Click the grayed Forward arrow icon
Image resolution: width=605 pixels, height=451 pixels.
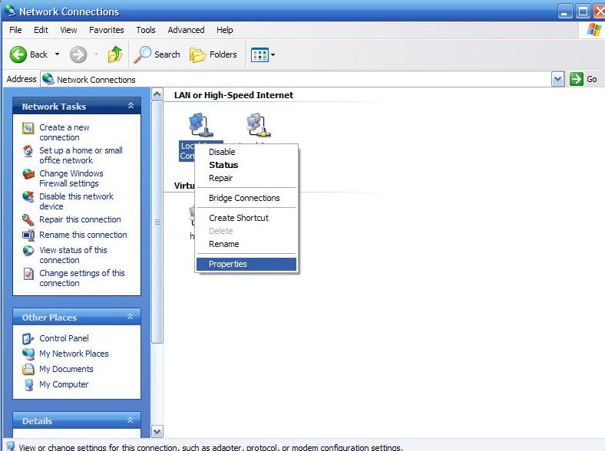pos(78,54)
